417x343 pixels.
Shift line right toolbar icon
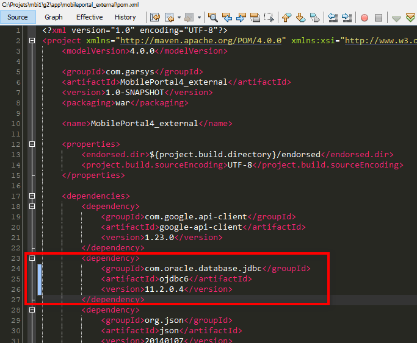[348, 18]
